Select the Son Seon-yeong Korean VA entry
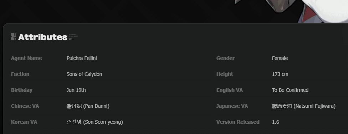This screenshot has height=134, width=348. [x=95, y=122]
